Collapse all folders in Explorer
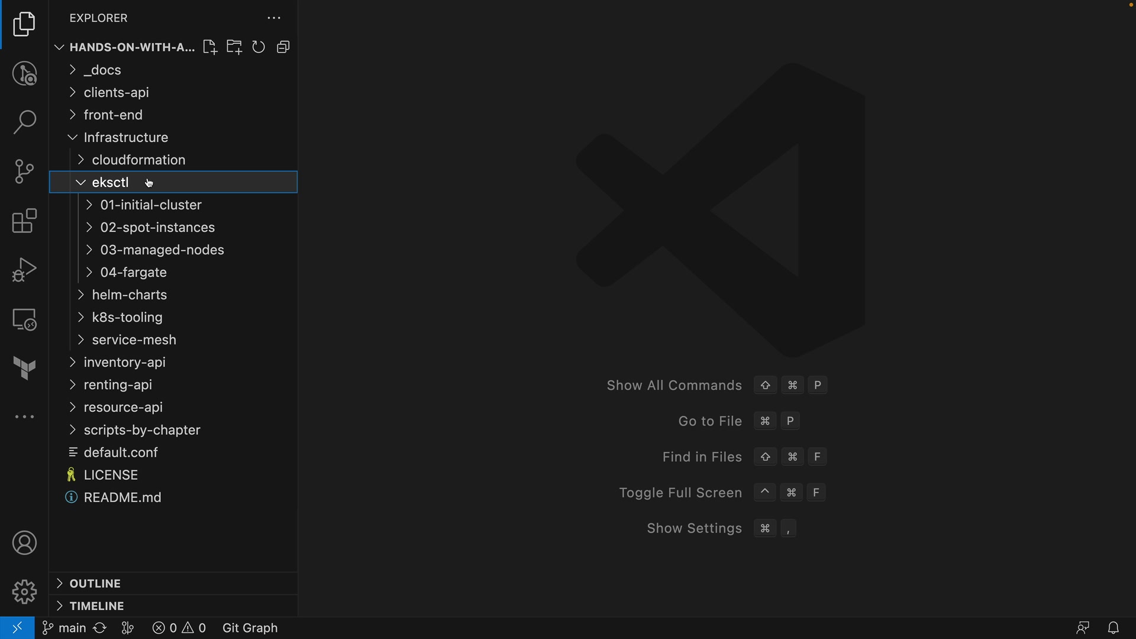 click(283, 47)
